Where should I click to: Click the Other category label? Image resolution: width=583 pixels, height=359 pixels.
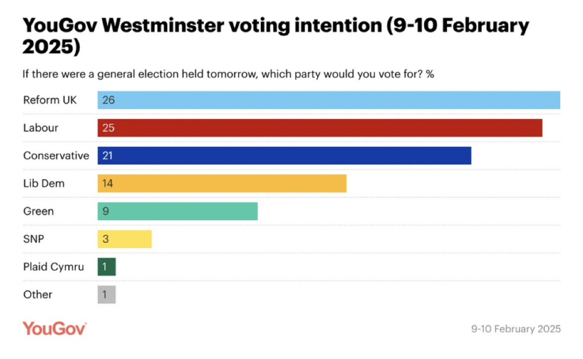[x=38, y=295]
